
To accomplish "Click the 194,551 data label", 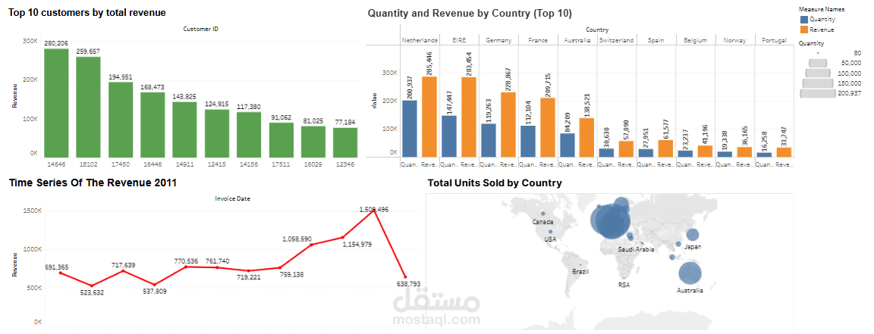I will pos(121,76).
